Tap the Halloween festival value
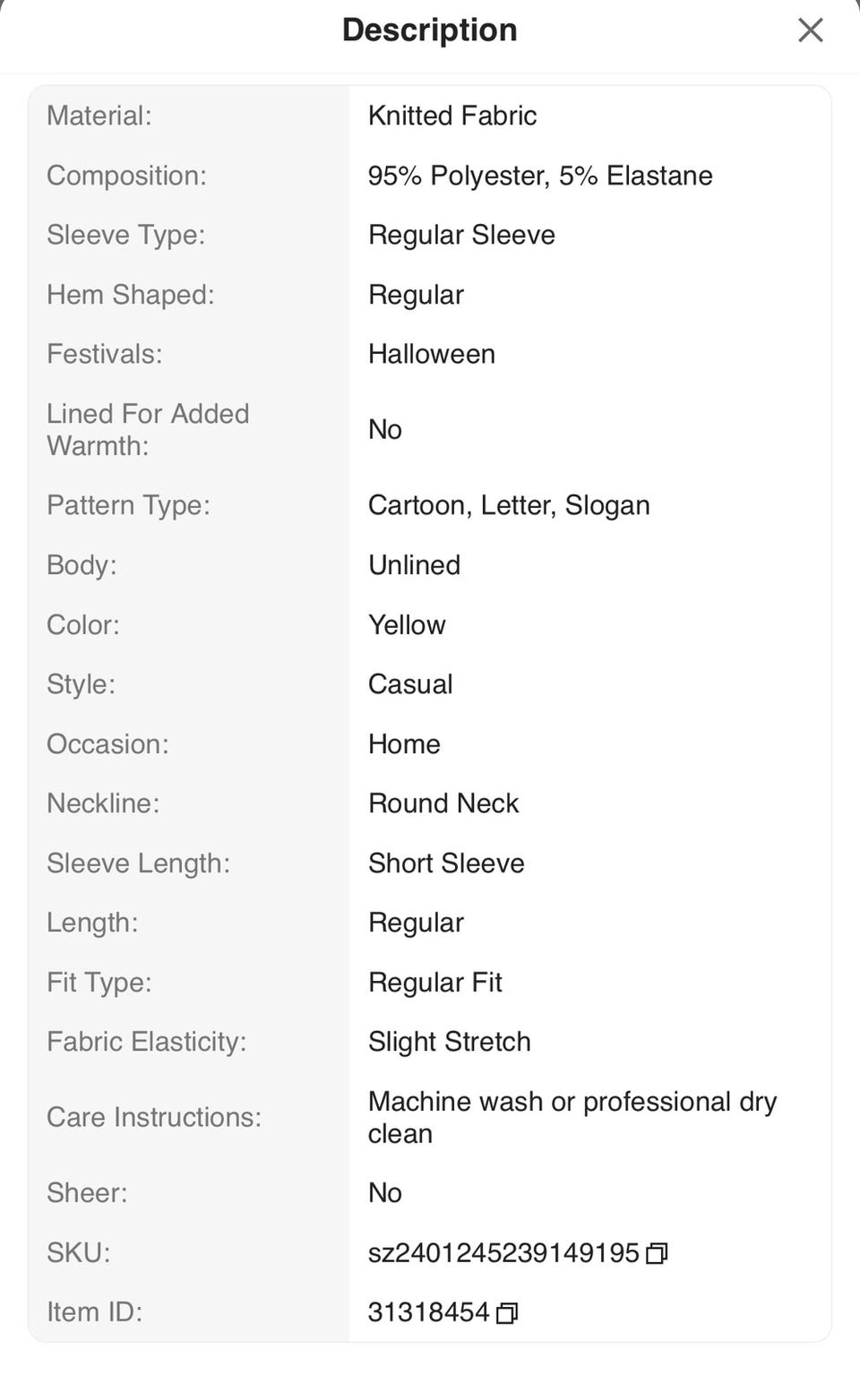 (431, 354)
